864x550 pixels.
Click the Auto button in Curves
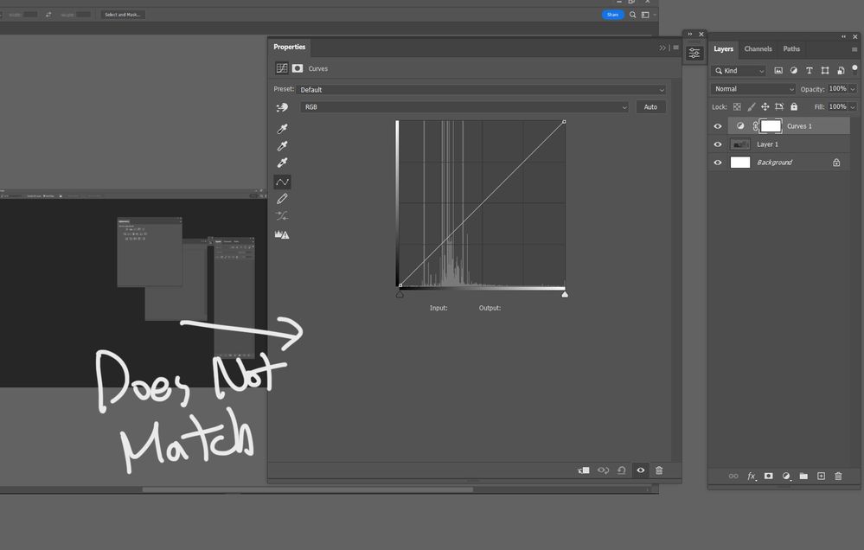pyautogui.click(x=650, y=106)
